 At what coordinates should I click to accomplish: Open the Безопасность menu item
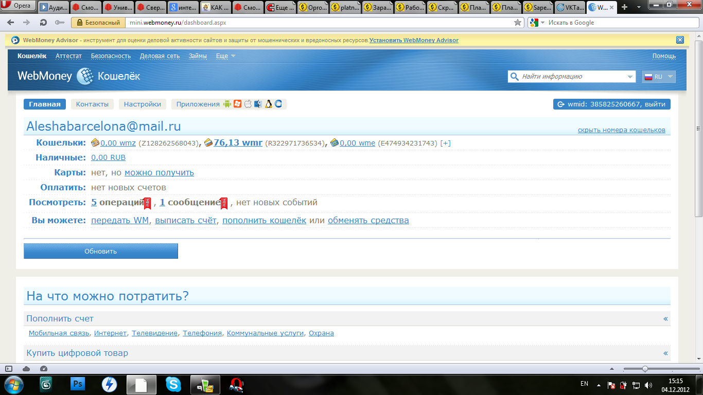coord(111,56)
